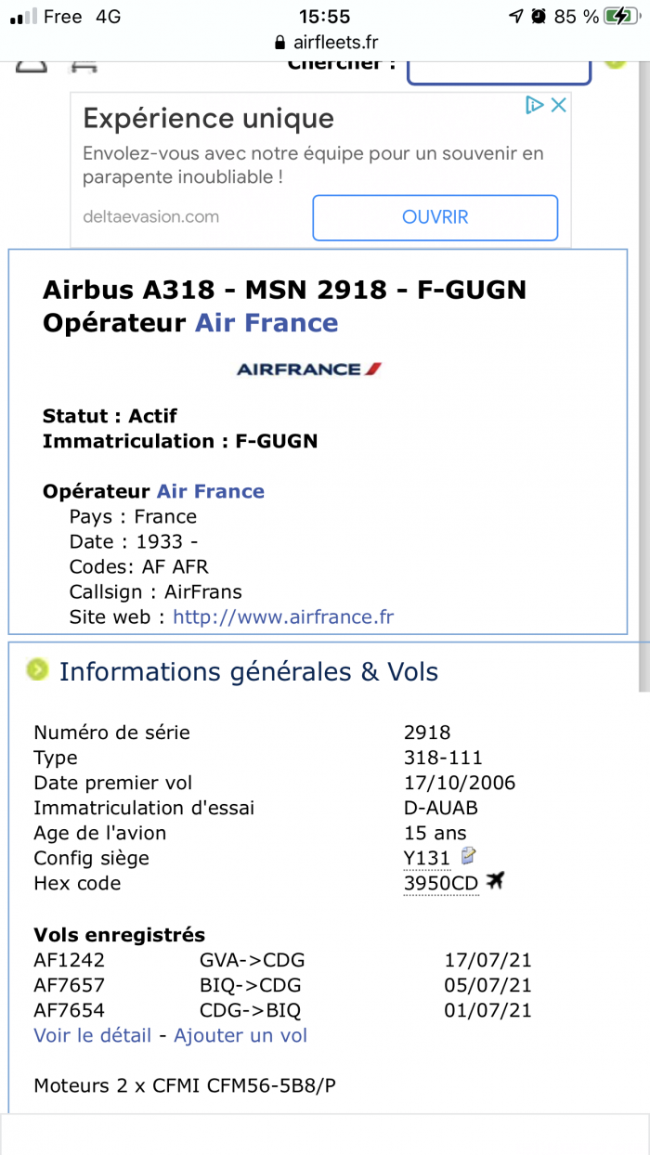Tap the 3950CD hex code value
The height and width of the screenshot is (1155, 650).
(441, 883)
